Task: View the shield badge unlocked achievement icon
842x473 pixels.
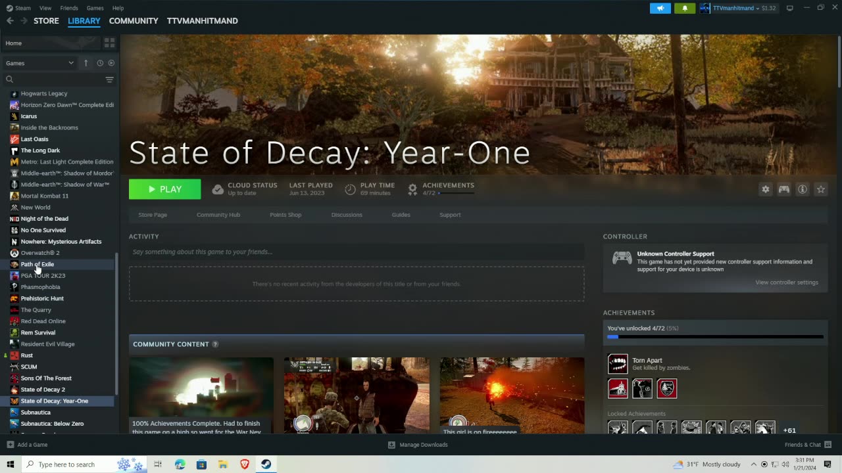Action: 667,388
